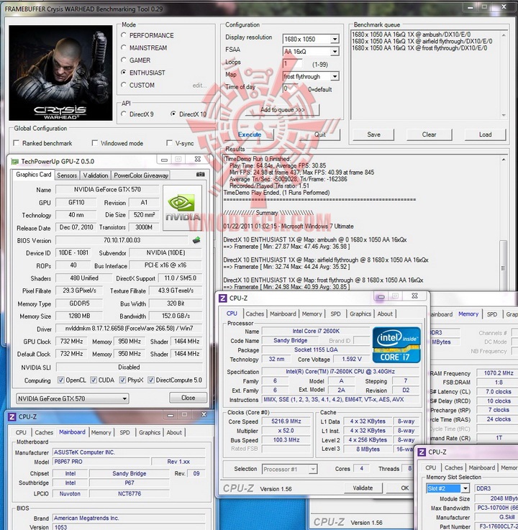518x530 pixels.
Task: Click the Z icon of the CPU-Z SPD window
Action: (x=422, y=452)
